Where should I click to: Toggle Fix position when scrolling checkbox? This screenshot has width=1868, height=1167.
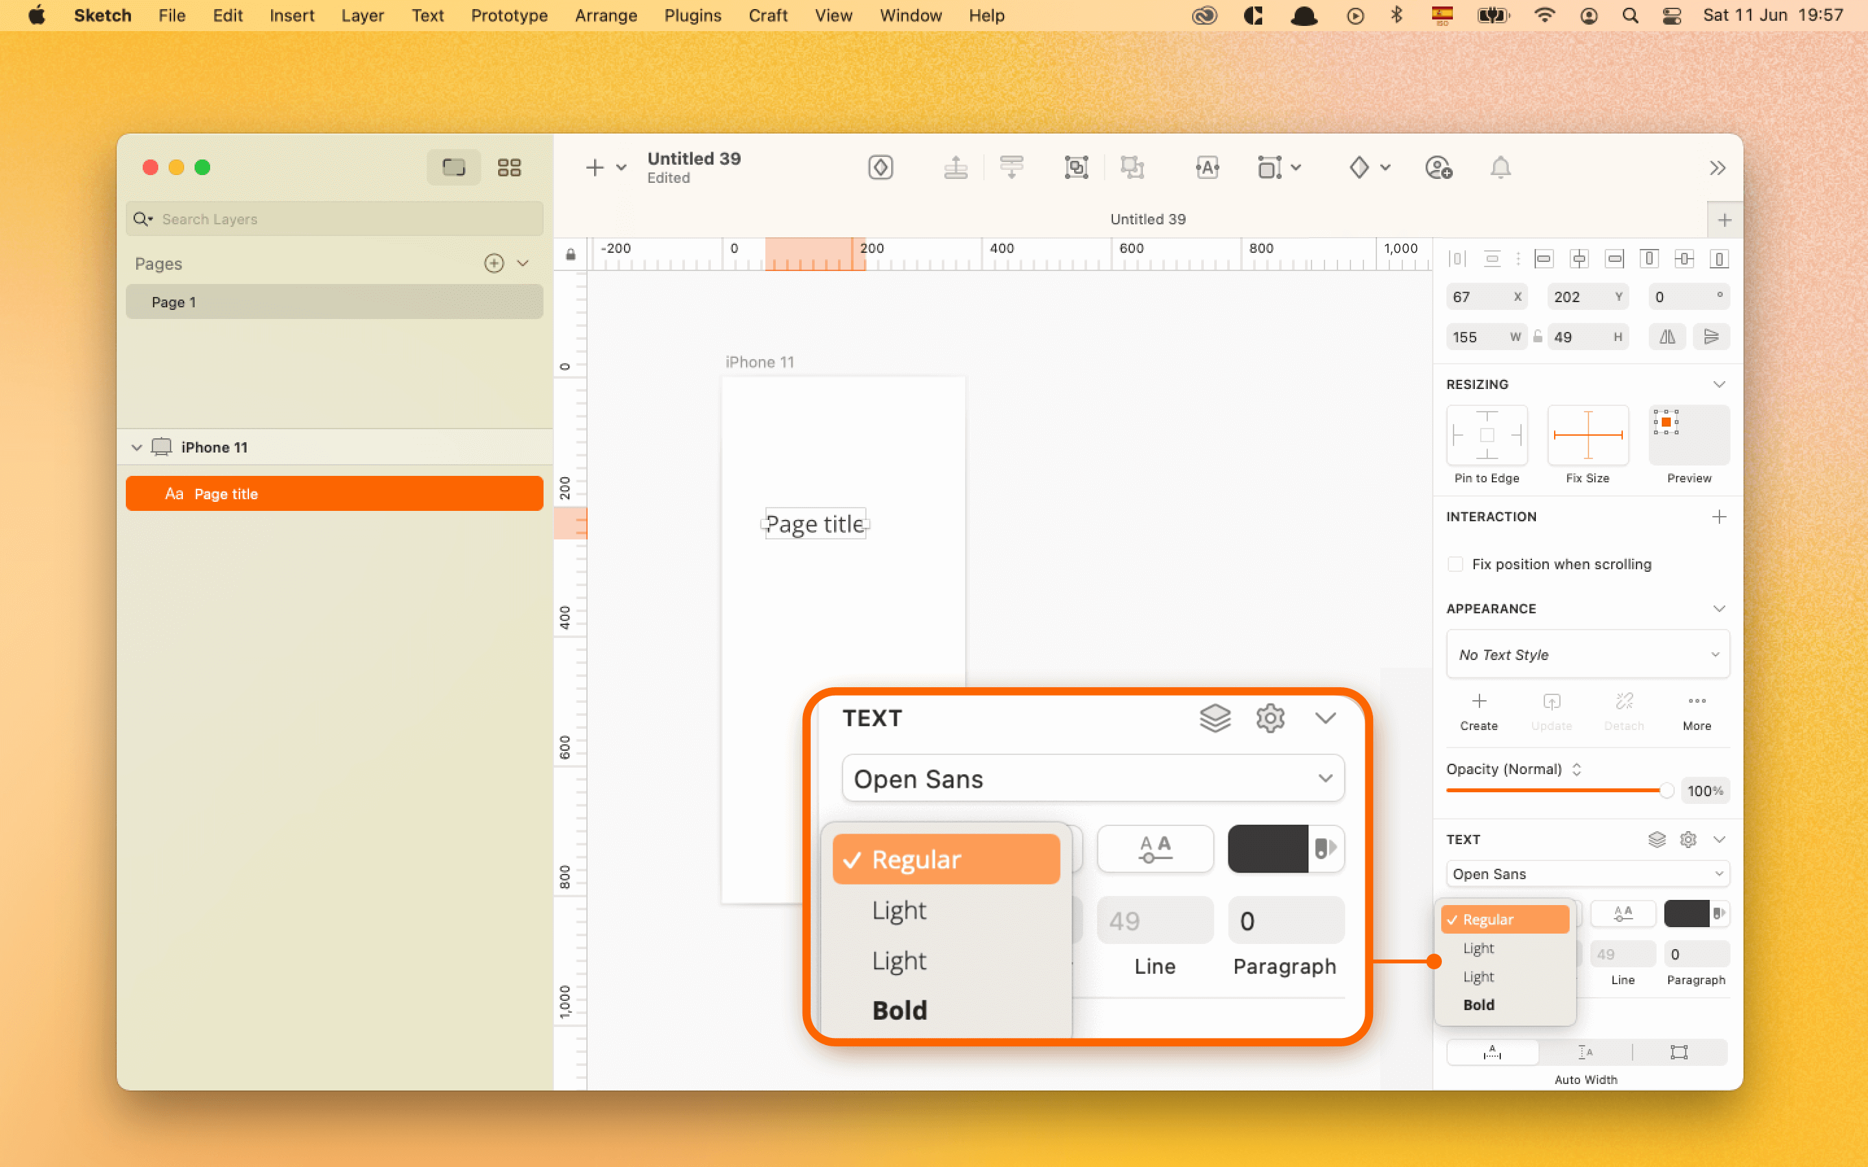click(1455, 563)
